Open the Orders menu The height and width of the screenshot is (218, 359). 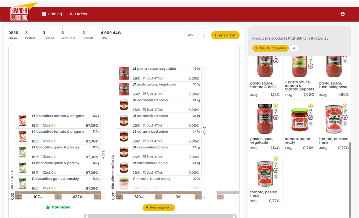[x=78, y=14]
